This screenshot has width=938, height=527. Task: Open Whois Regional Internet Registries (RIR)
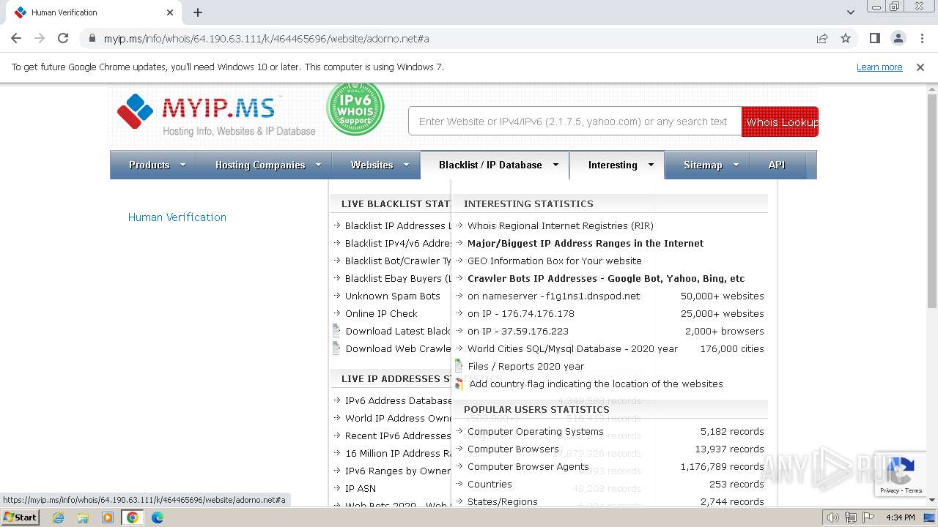(561, 225)
